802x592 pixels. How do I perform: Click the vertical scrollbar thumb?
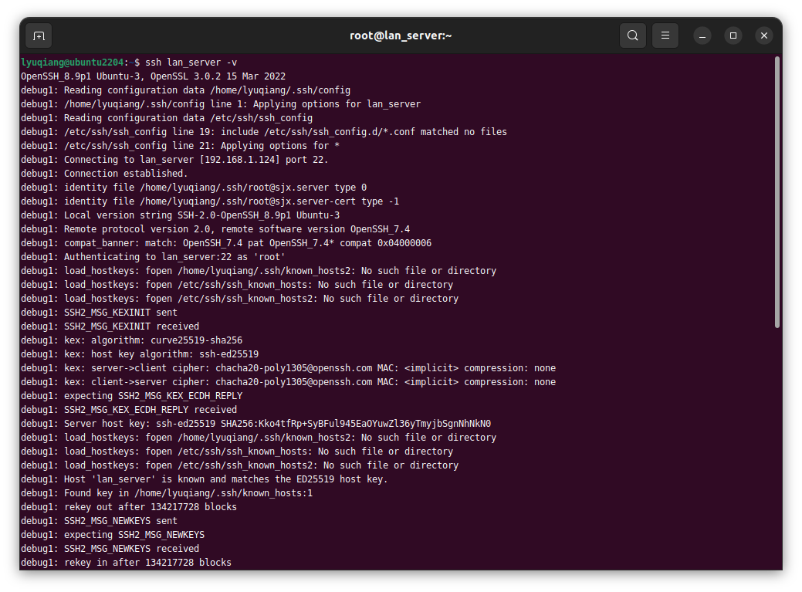(x=777, y=193)
